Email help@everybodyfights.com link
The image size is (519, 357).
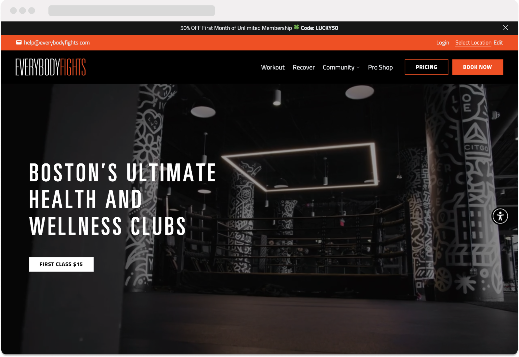click(x=57, y=43)
